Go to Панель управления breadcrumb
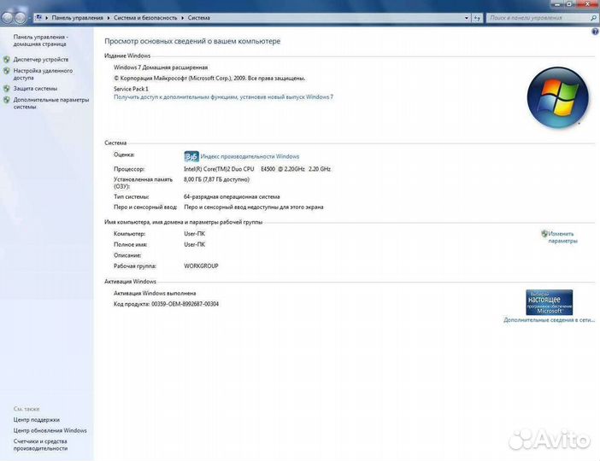 point(77,18)
